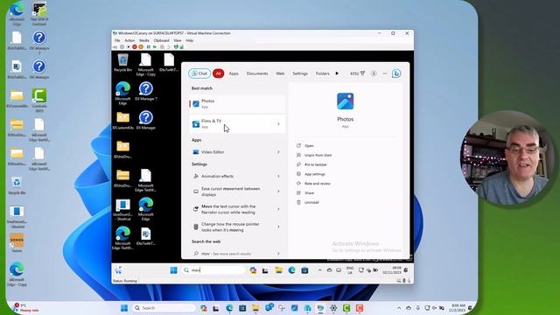This screenshot has width=560, height=315.
Task: Open the Action menu
Action: pyautogui.click(x=129, y=40)
